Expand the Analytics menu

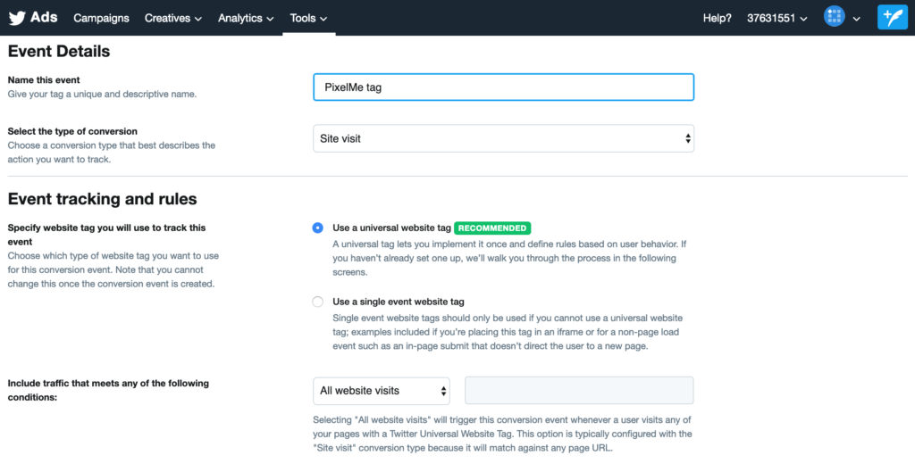coord(246,18)
